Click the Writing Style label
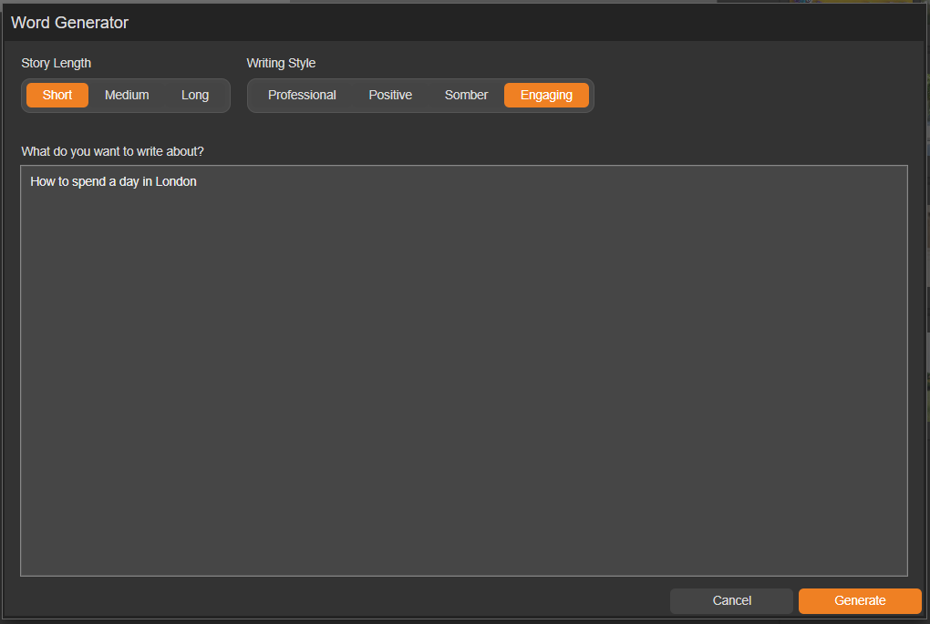The height and width of the screenshot is (624, 930). click(281, 63)
